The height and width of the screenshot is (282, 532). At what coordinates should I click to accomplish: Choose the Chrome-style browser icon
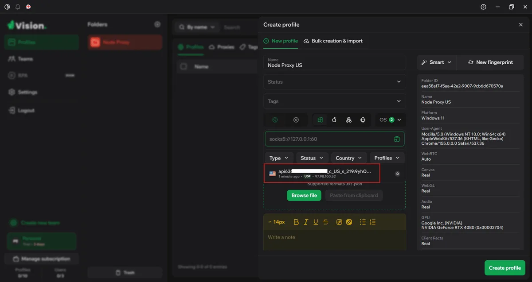tap(275, 120)
